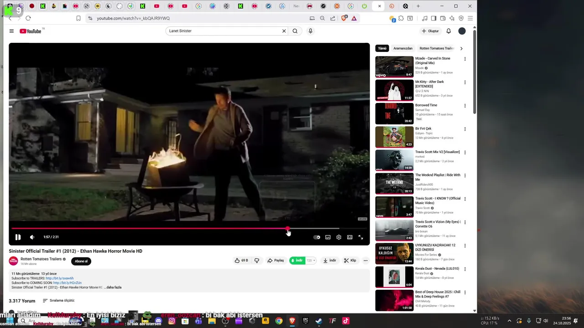Open the account avatar menu
Image resolution: width=584 pixels, height=328 pixels.
462,31
